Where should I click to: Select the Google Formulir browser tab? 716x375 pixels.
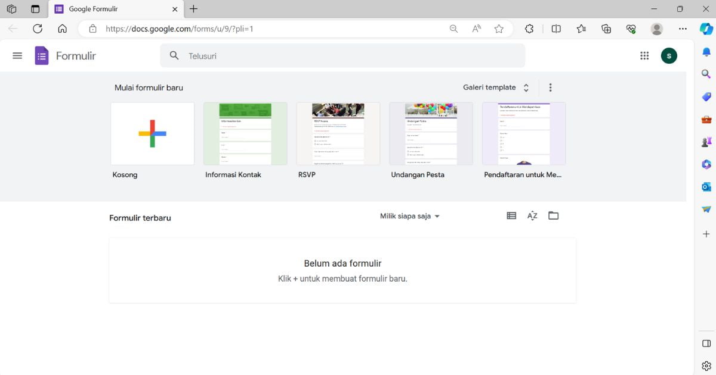[116, 9]
